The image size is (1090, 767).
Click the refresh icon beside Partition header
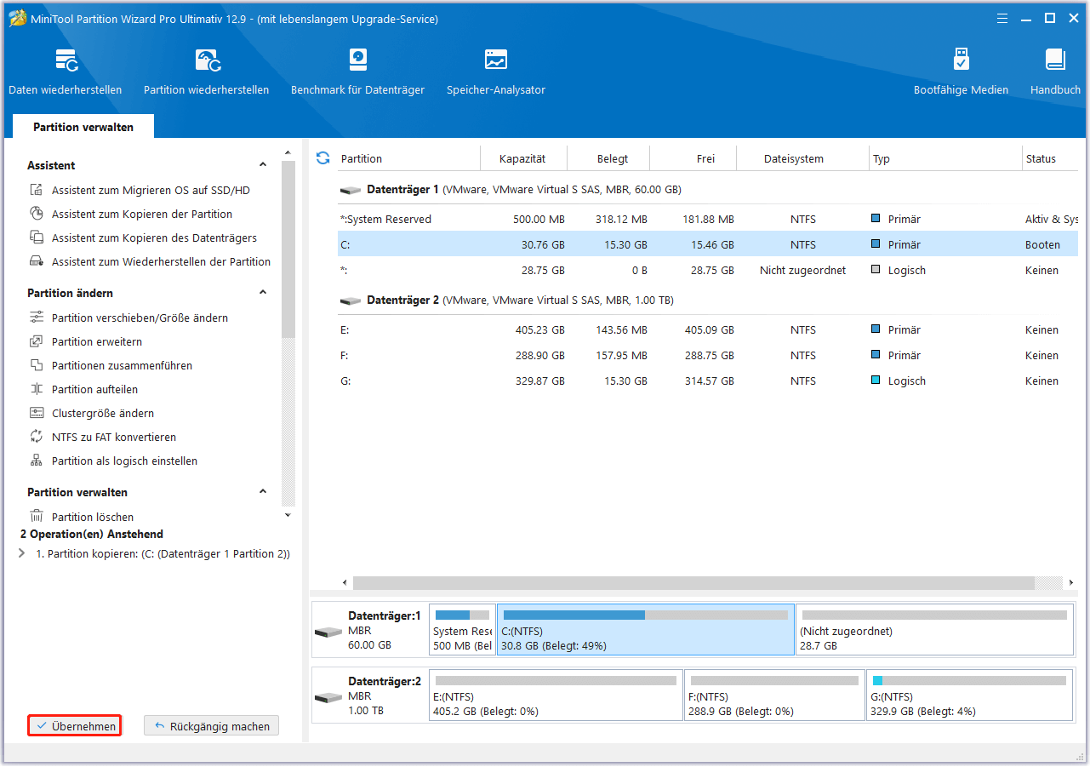click(322, 158)
